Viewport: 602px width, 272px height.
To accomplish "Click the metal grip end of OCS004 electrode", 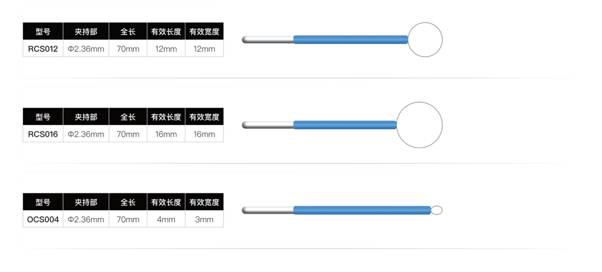I will click(267, 210).
